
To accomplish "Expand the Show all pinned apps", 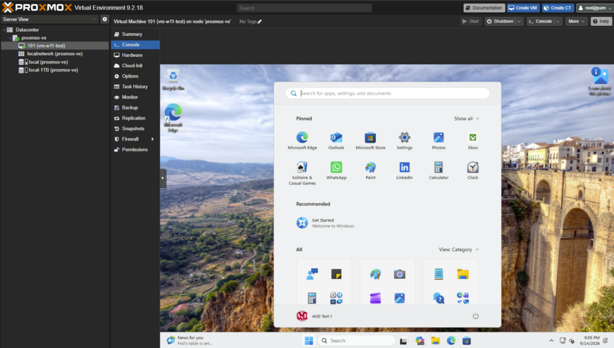I will 466,118.
